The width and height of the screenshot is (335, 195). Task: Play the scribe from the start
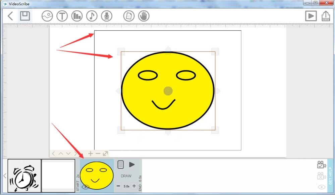(311, 16)
